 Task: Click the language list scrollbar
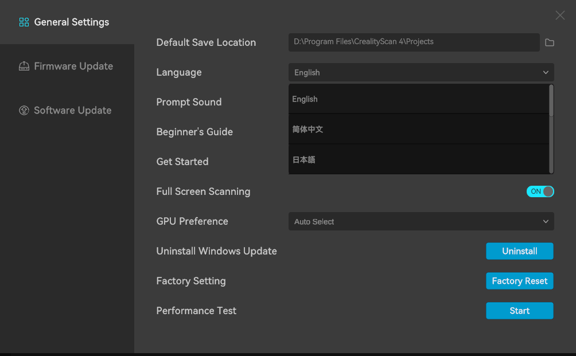click(x=551, y=100)
